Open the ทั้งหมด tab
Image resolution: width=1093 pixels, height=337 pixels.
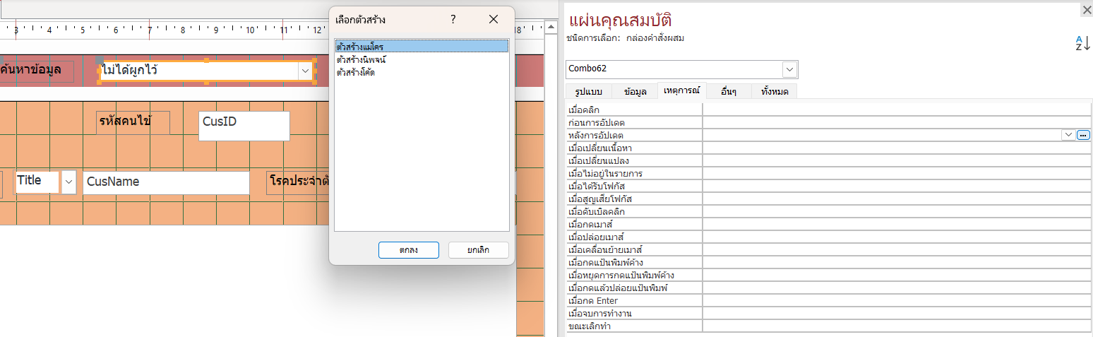(x=775, y=92)
